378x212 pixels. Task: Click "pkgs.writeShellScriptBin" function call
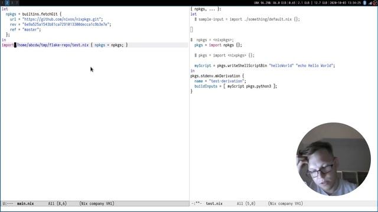pos(242,65)
